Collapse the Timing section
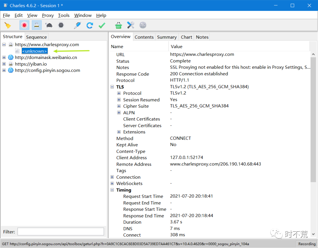This screenshot has height=248, width=318. click(x=112, y=190)
